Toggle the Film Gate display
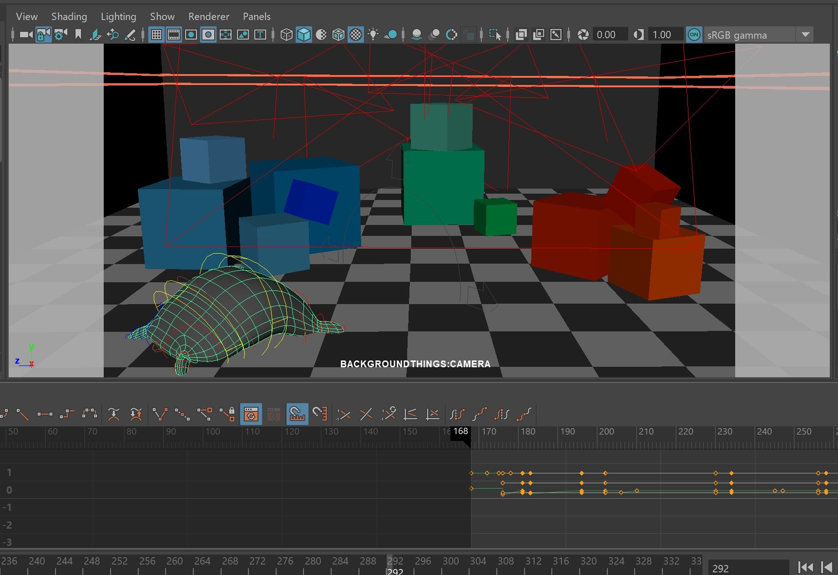The image size is (838, 575). click(173, 35)
